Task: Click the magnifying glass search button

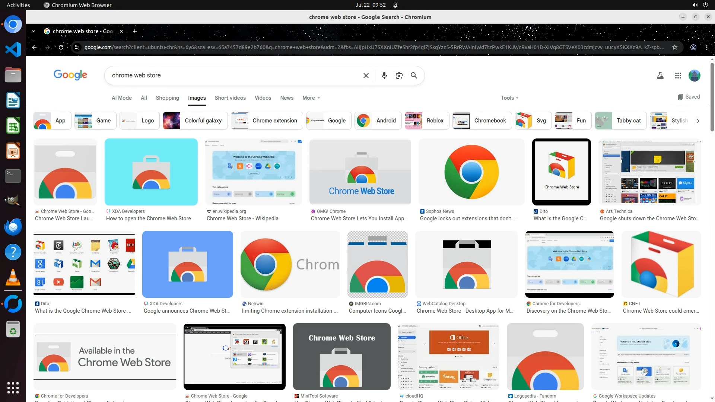Action: pyautogui.click(x=414, y=76)
